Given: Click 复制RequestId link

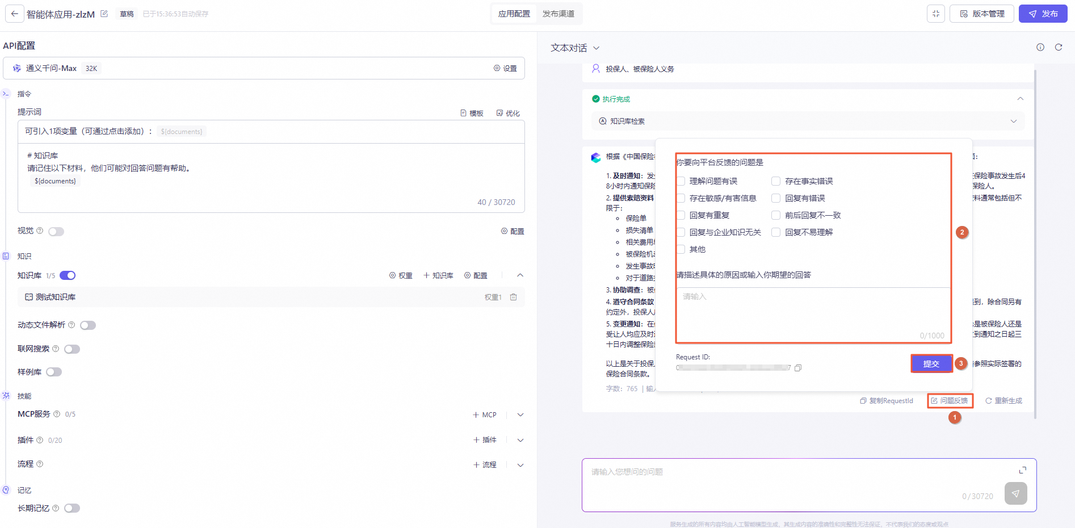Looking at the screenshot, I should (887, 401).
